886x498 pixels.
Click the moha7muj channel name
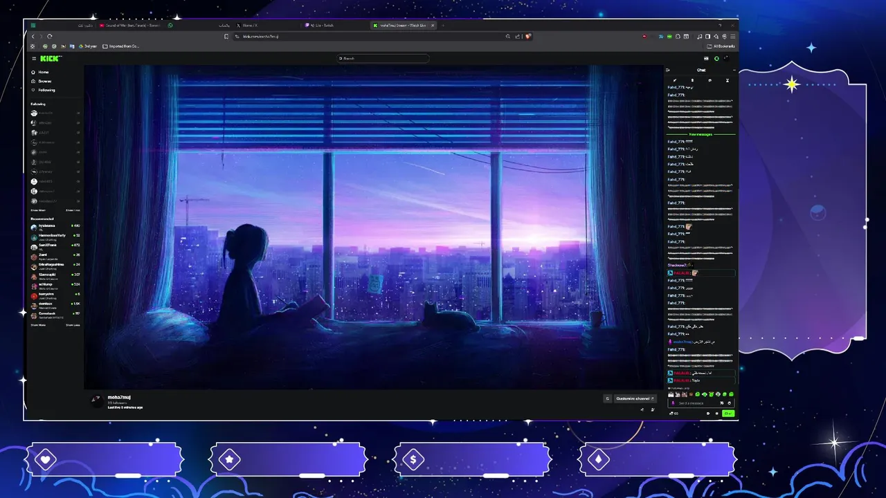[119, 397]
